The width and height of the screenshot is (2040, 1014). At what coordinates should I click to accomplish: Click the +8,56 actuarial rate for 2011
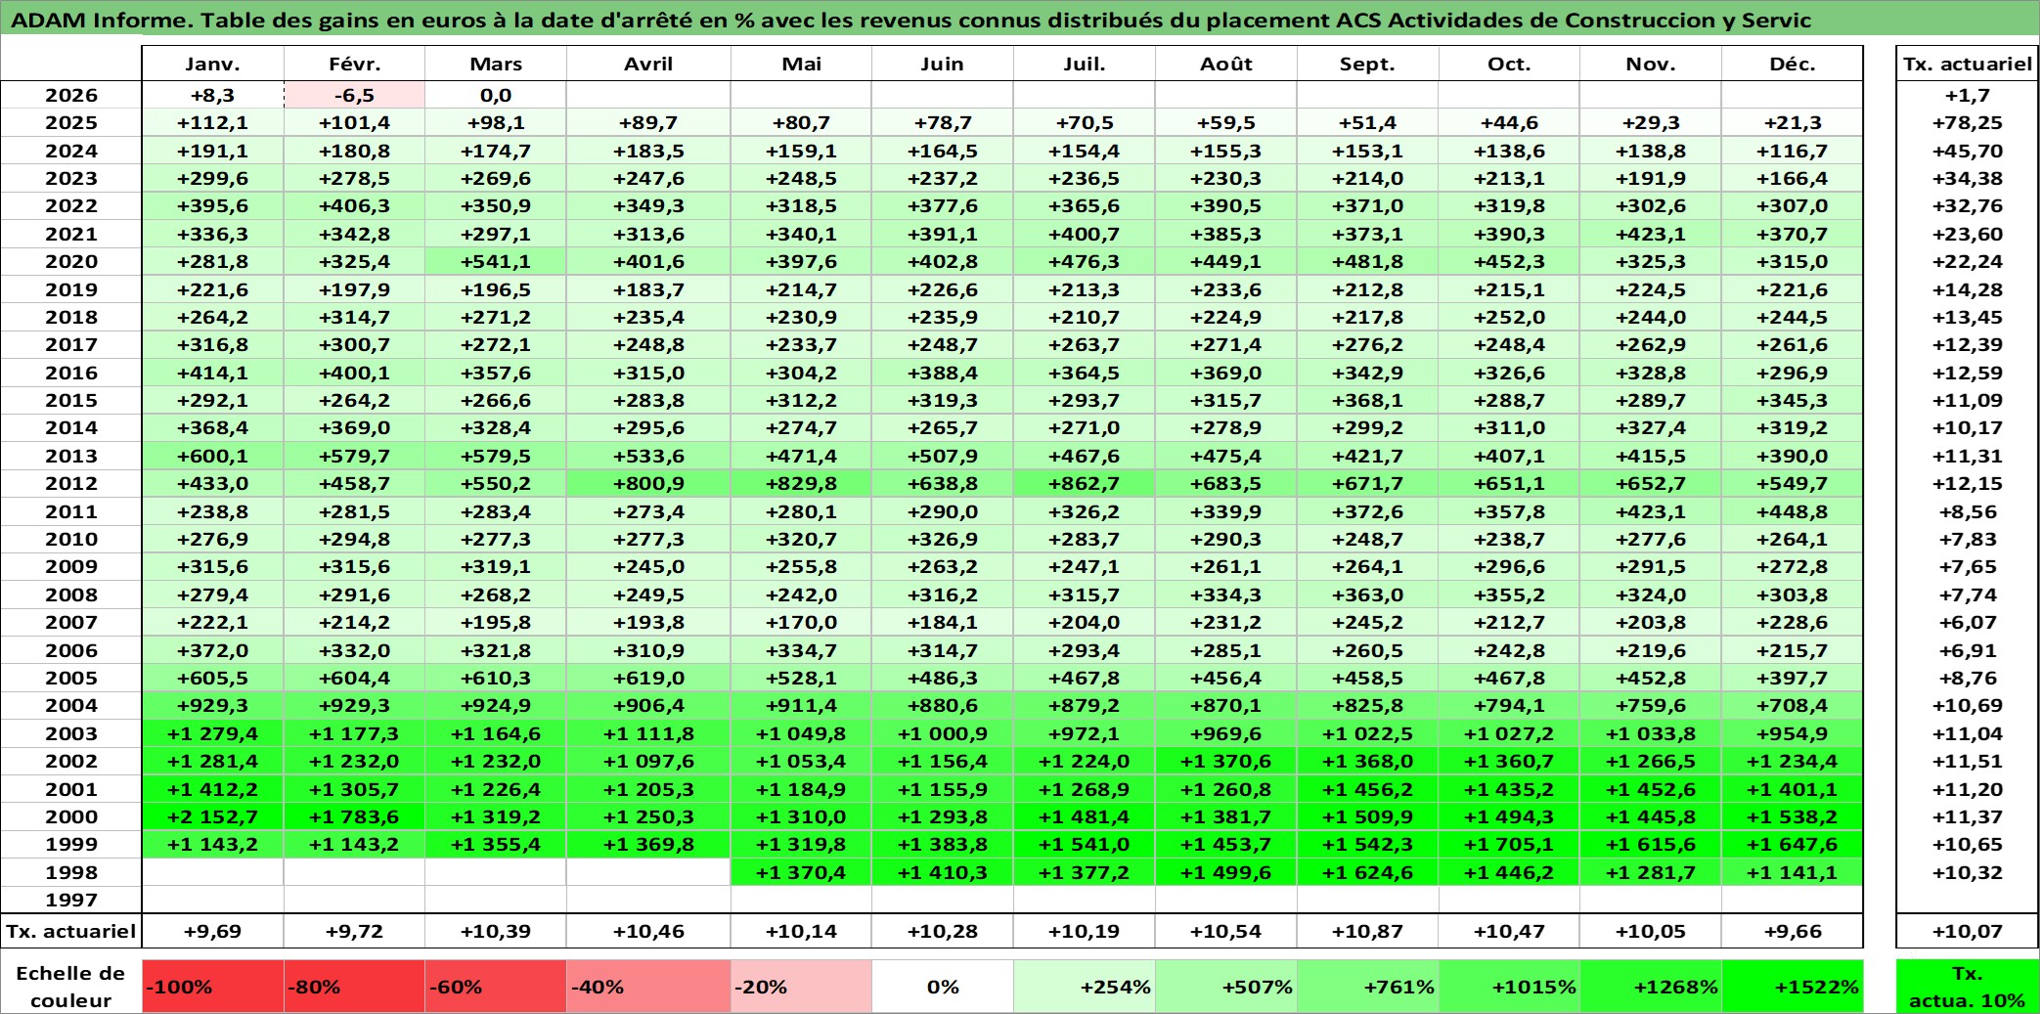tap(1968, 511)
